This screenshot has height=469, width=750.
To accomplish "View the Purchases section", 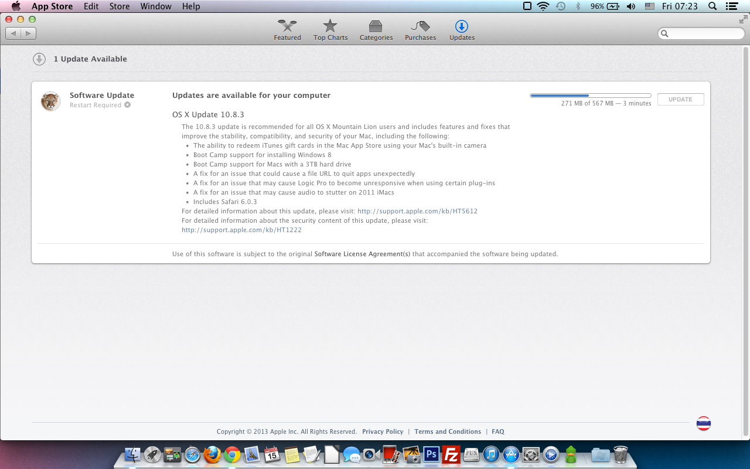I will click(420, 30).
